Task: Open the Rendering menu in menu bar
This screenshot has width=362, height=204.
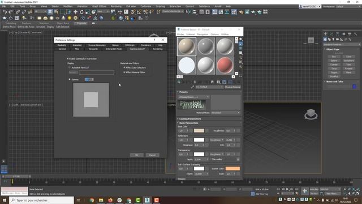Action: (x=116, y=6)
